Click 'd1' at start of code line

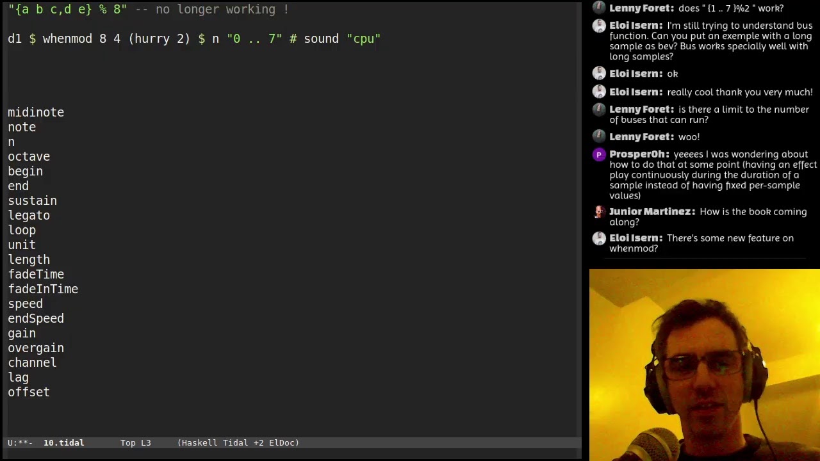coord(15,39)
